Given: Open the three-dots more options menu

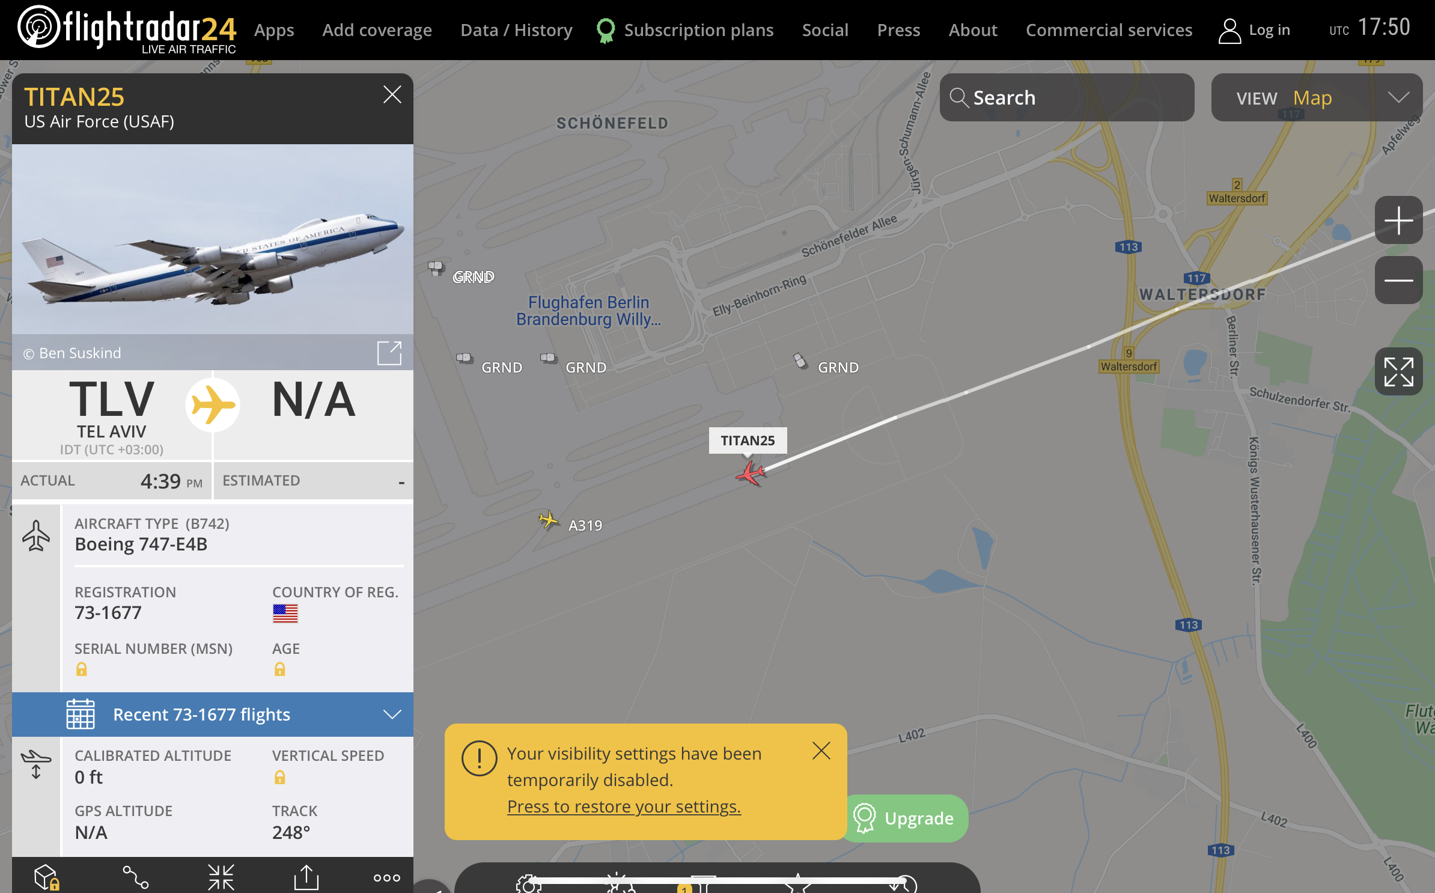Looking at the screenshot, I should 386,877.
